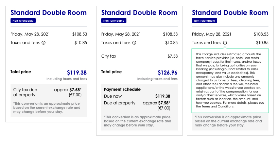Click the City tax line in middle card
Screen dimensions: 279x141
click(139, 56)
